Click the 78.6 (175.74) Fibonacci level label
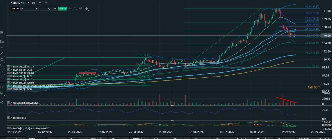Viewport: 332px width, 139px height. point(312,13)
